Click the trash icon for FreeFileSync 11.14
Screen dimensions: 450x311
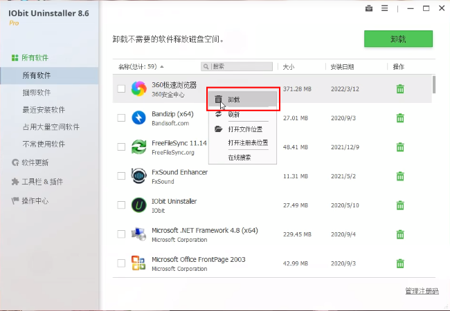tap(400, 147)
